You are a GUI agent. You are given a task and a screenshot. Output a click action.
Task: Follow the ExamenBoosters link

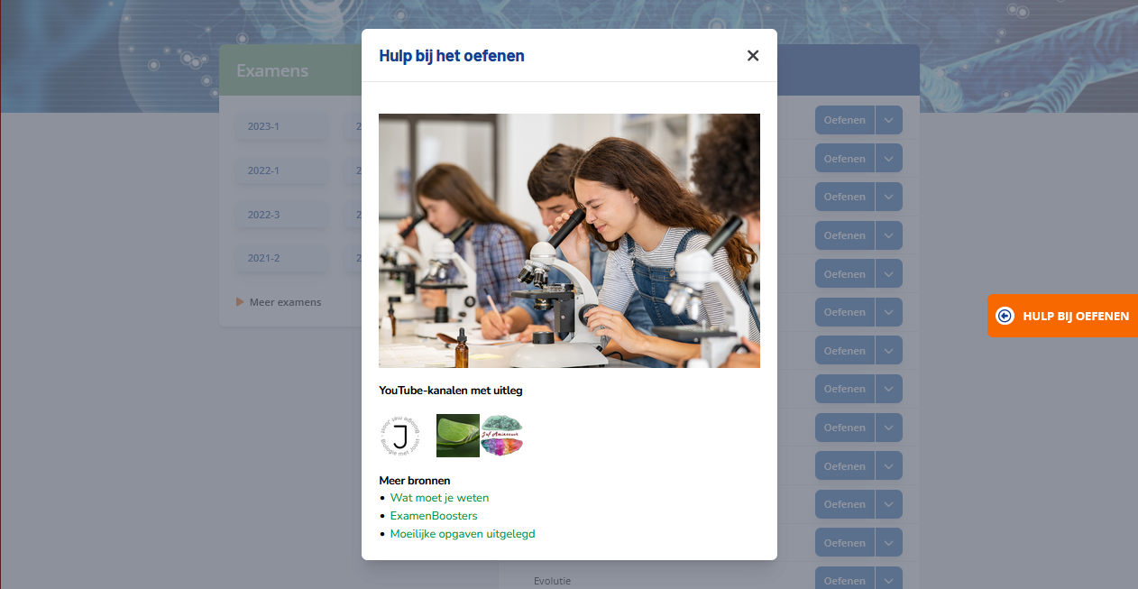click(x=434, y=516)
